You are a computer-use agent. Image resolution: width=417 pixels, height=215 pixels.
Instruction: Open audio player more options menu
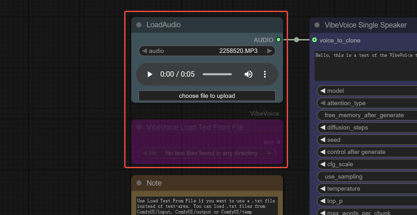point(265,74)
